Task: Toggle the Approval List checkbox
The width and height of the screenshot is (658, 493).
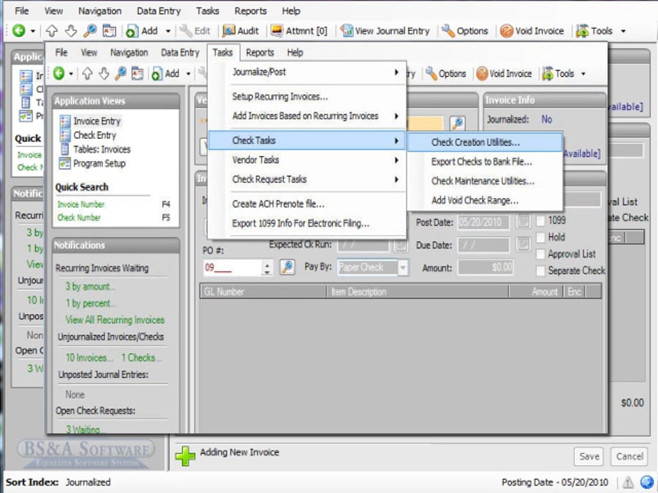Action: click(541, 254)
